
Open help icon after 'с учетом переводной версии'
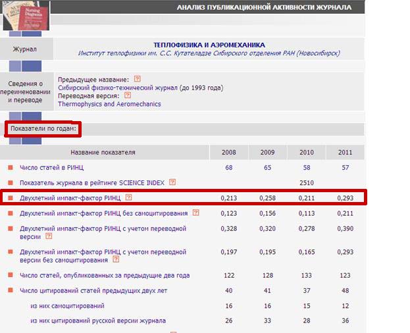[x=49, y=236]
